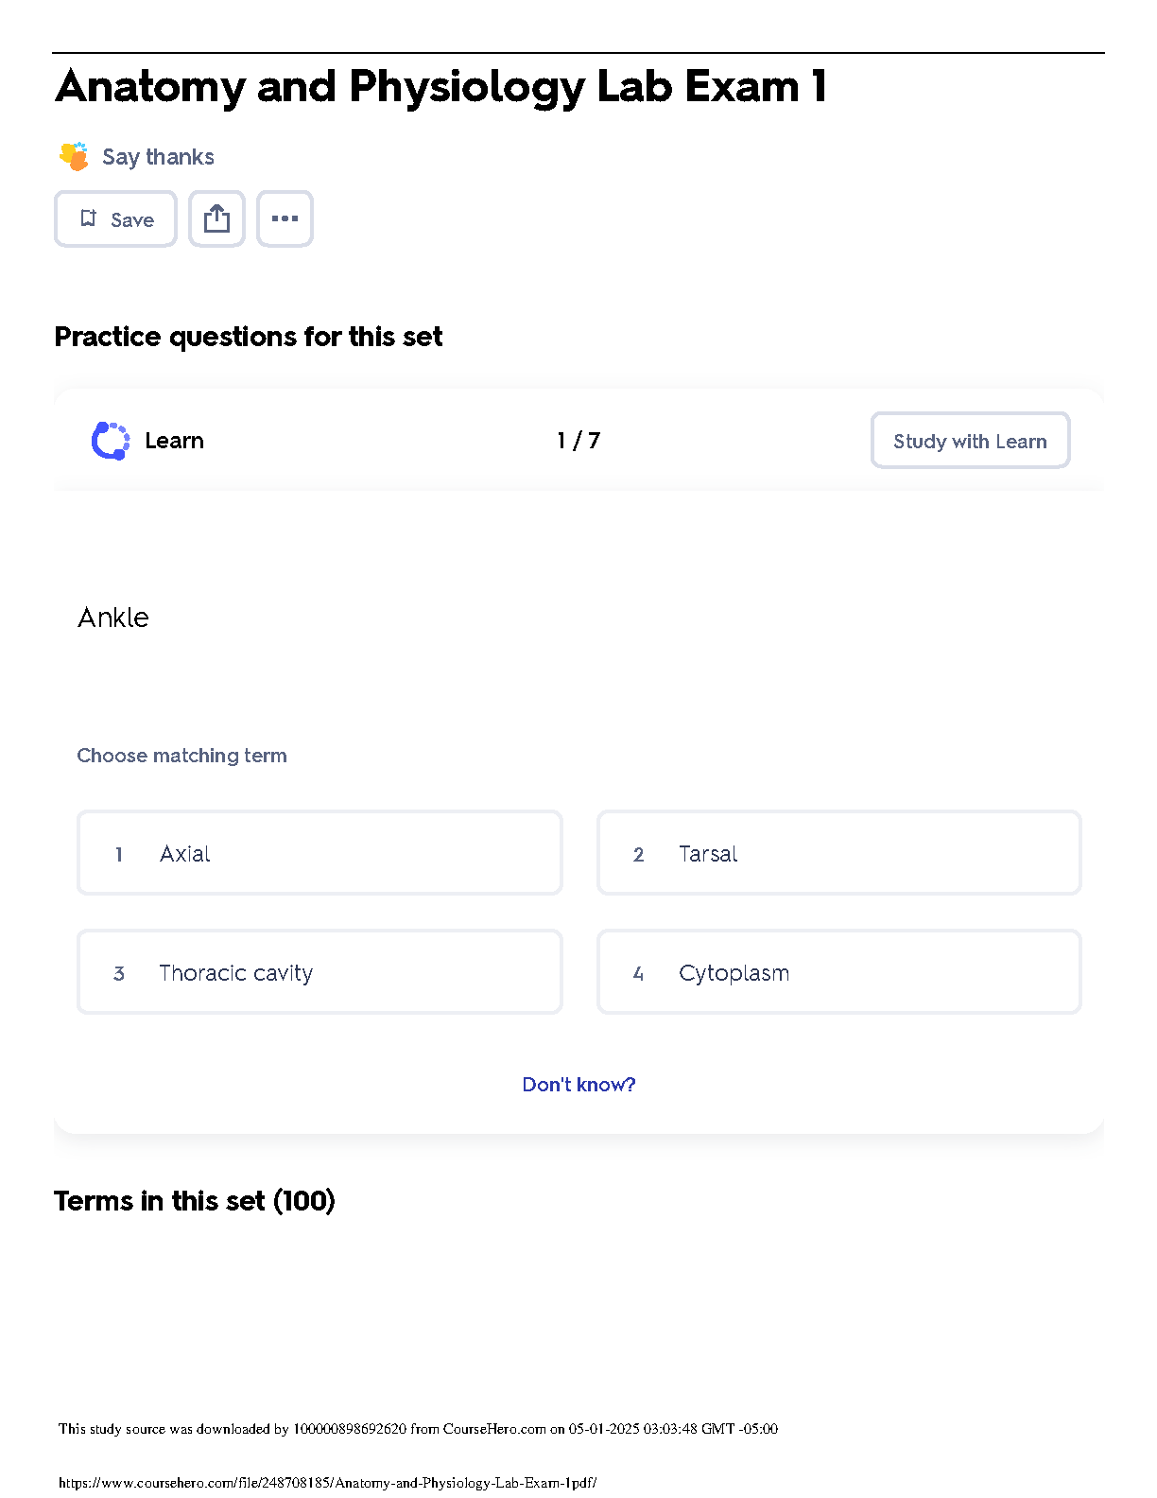Click the Don't know? link

point(578,1085)
